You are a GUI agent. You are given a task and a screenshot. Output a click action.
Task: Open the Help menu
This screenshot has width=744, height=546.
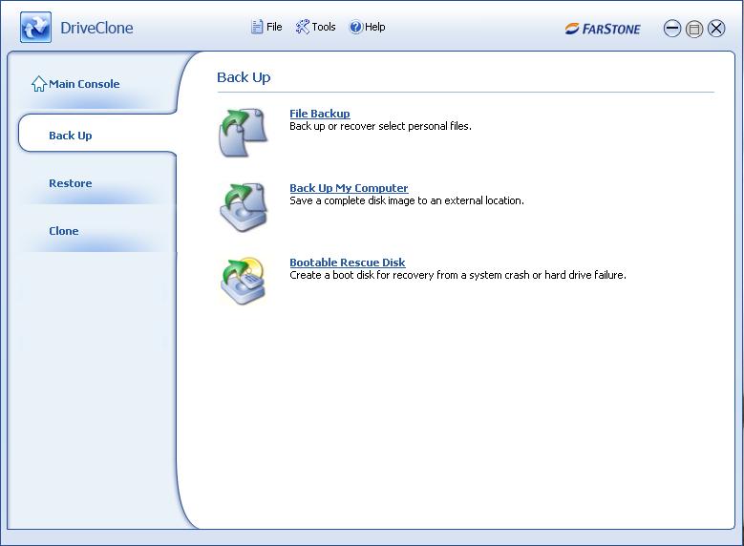(368, 27)
